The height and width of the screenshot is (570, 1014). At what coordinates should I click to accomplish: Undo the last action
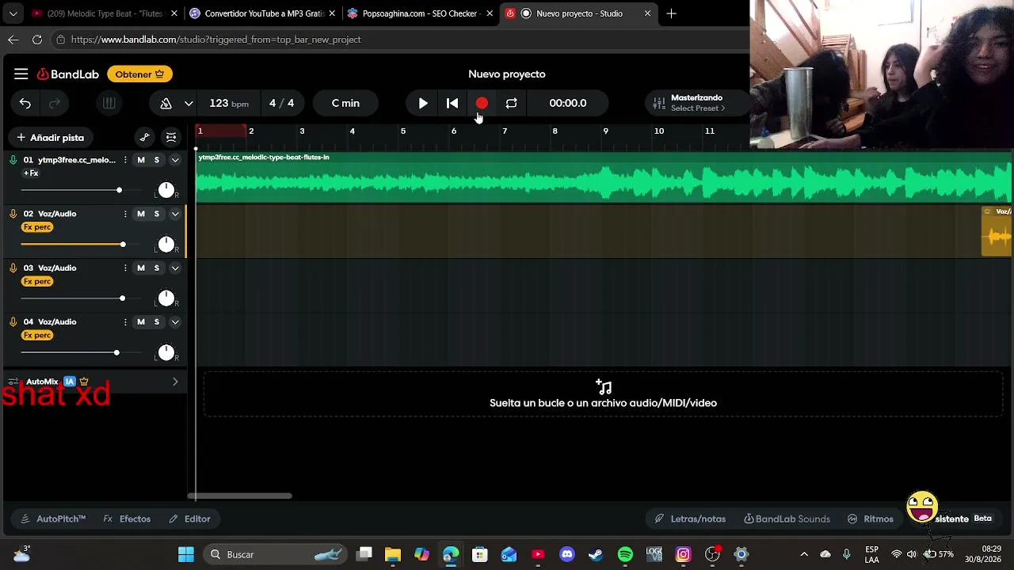click(x=25, y=103)
